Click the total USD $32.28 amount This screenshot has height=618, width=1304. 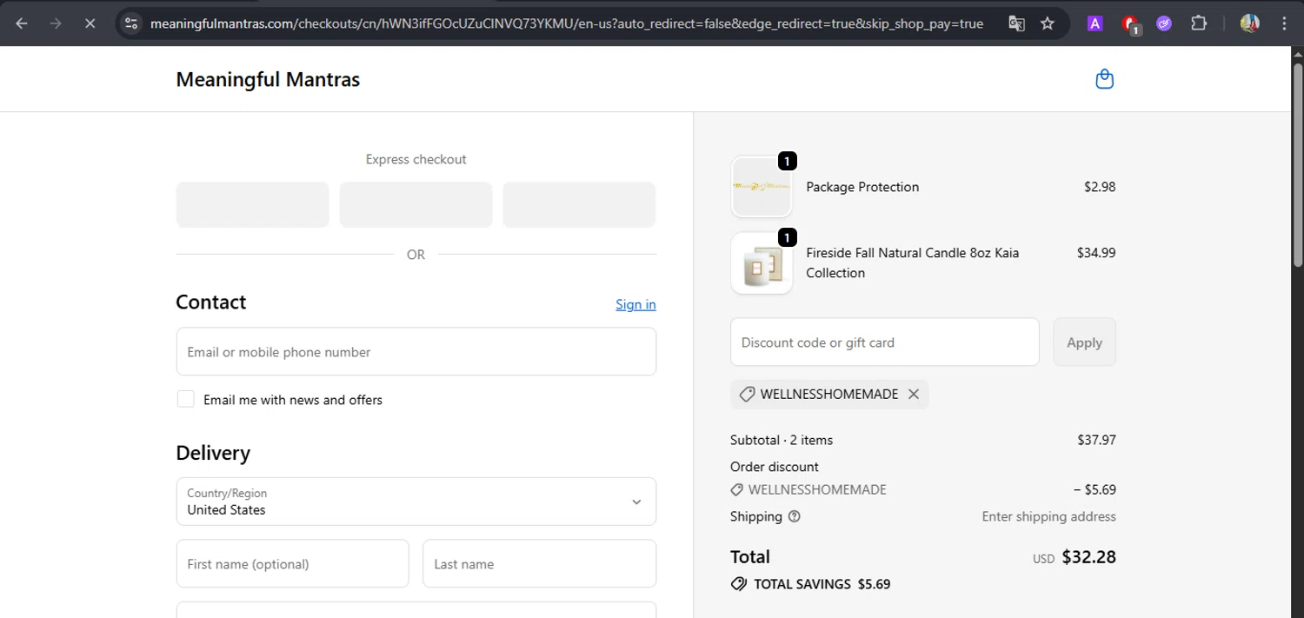1074,557
